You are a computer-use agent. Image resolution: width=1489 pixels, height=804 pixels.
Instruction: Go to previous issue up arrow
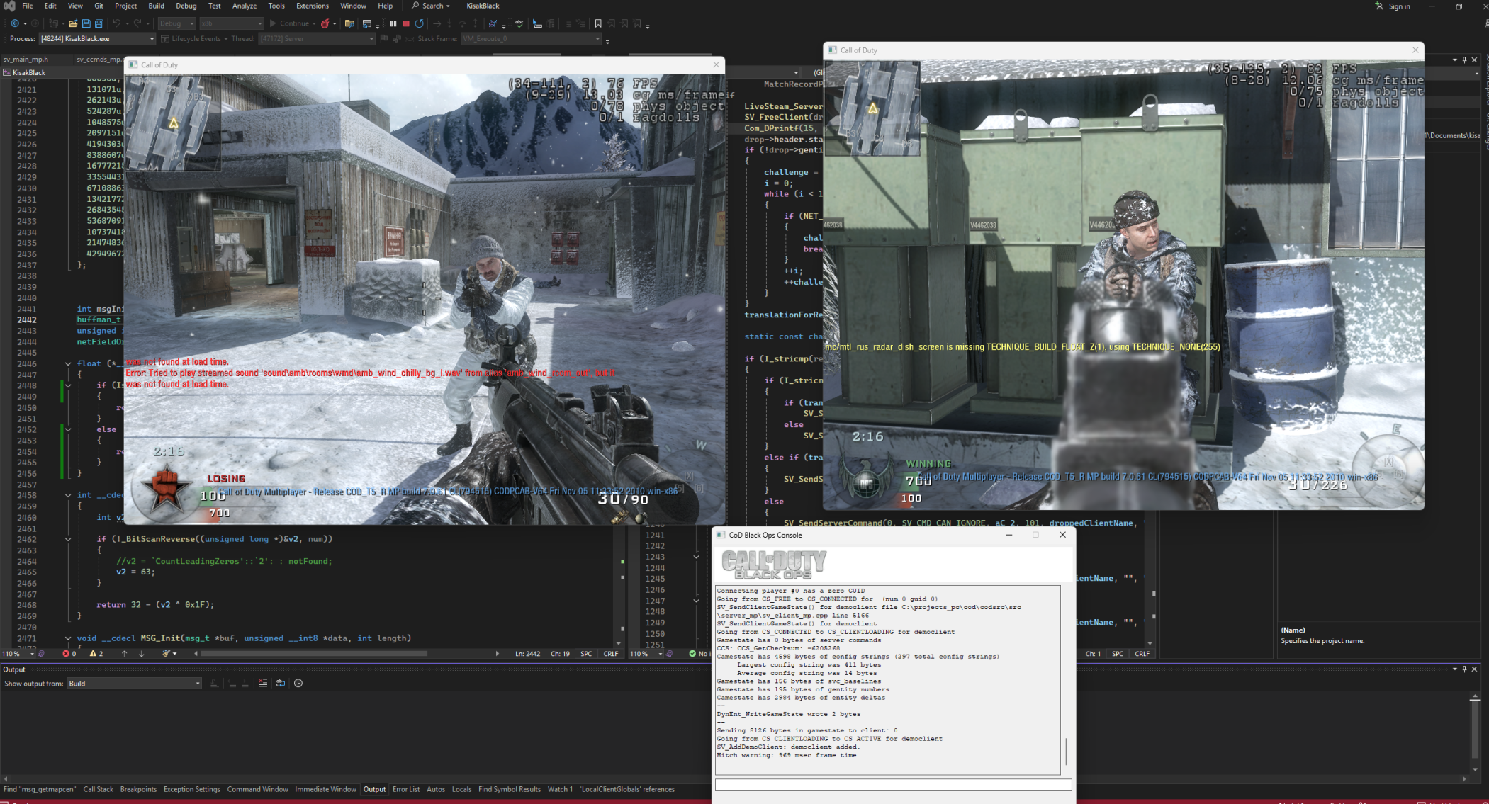coord(124,654)
